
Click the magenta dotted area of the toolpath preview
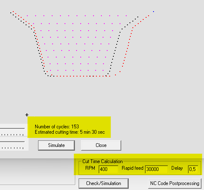[77, 43]
